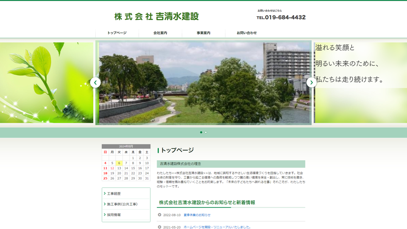The image size is (407, 229).
Task: Open the 会社案内 navigation menu item
Action: (x=160, y=33)
